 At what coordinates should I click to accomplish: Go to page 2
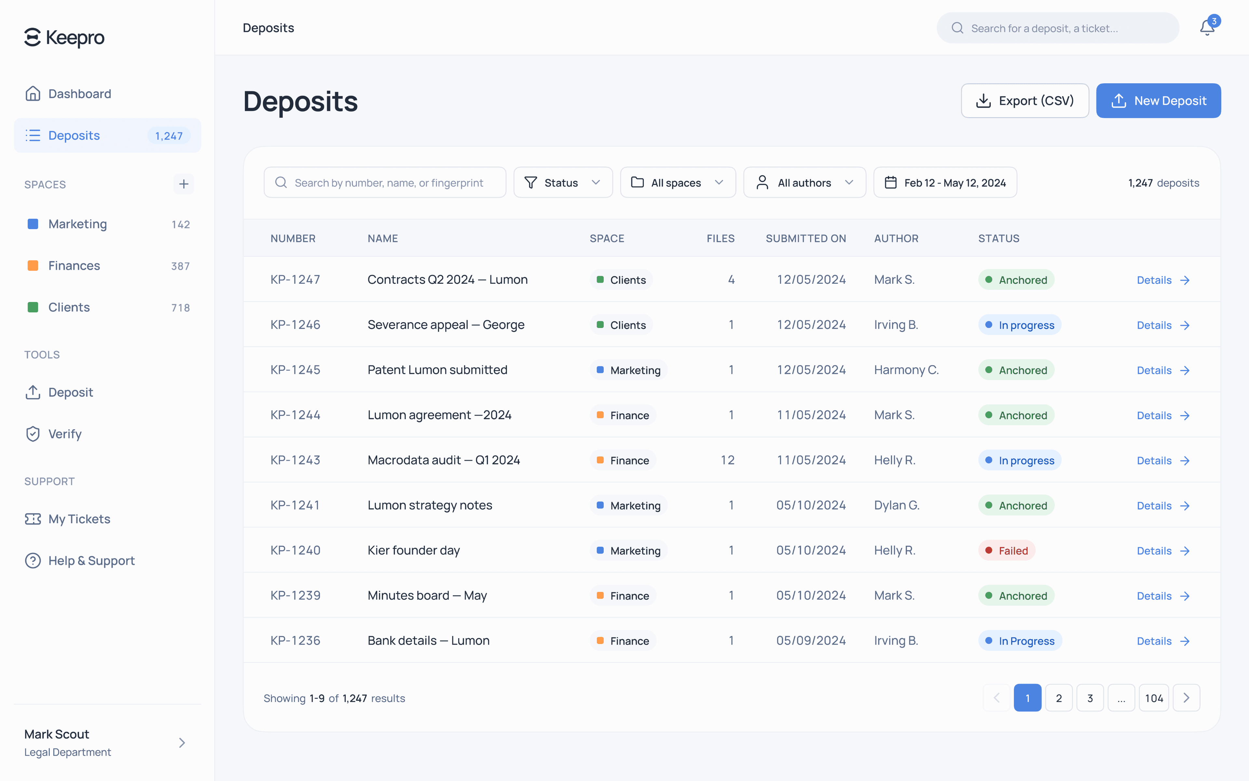[x=1058, y=698]
